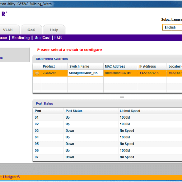The width and height of the screenshot is (182, 182).
Task: Click the Switch Name column header
Action: [86, 66]
